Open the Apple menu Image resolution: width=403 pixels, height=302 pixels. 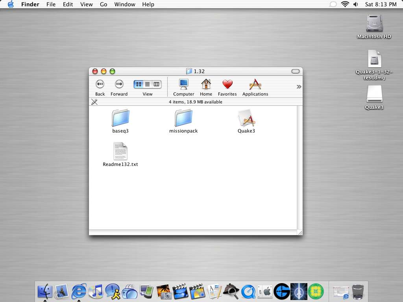[x=11, y=4]
